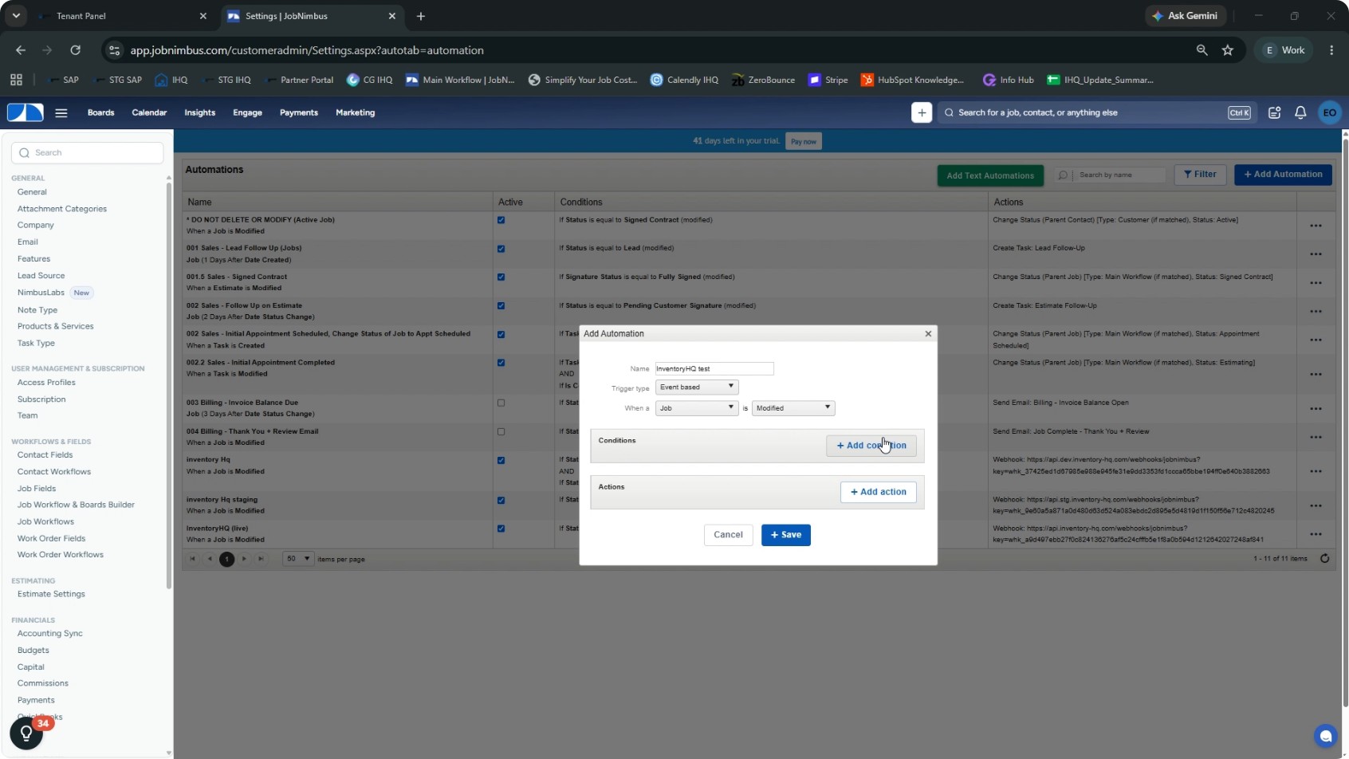Image resolution: width=1349 pixels, height=759 pixels.
Task: Click the automation Name input field
Action: tap(714, 368)
